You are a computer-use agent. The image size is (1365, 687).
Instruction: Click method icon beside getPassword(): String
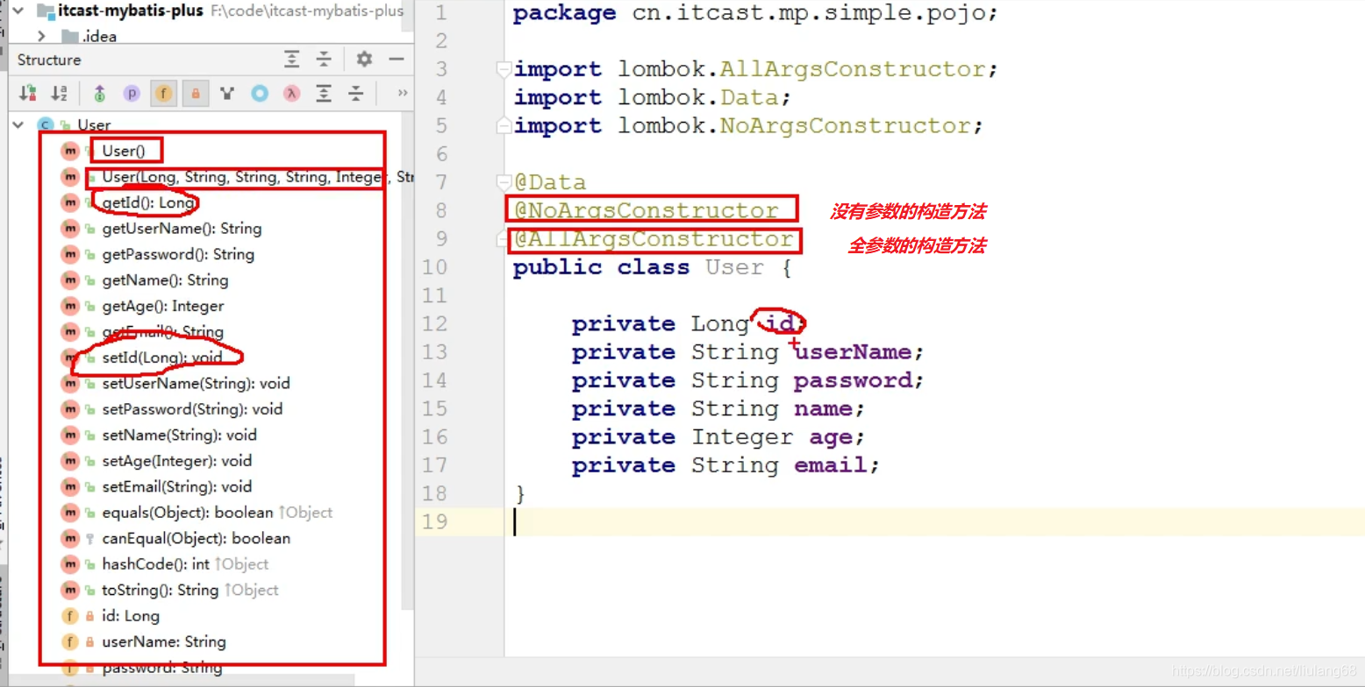point(69,254)
